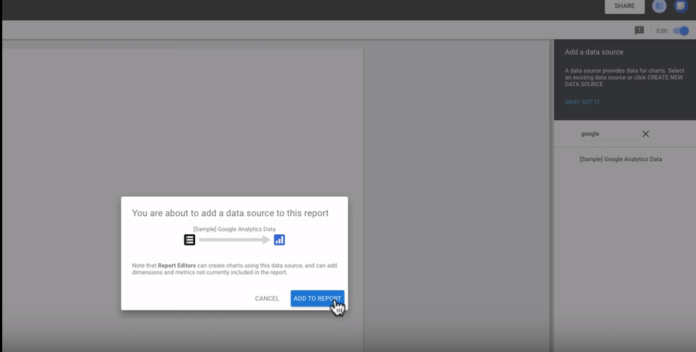
Task: Cancel adding the data source
Action: pos(267,298)
